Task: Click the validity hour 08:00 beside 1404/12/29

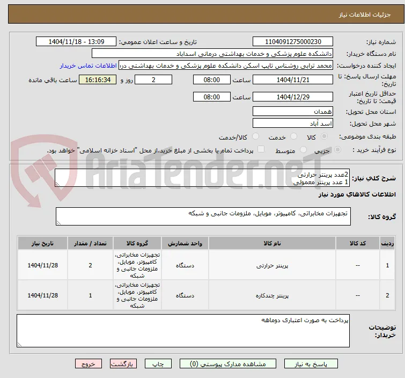Action: 212,97
